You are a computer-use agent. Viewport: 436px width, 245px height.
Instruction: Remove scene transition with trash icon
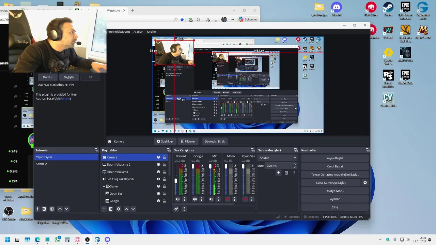pos(286,173)
